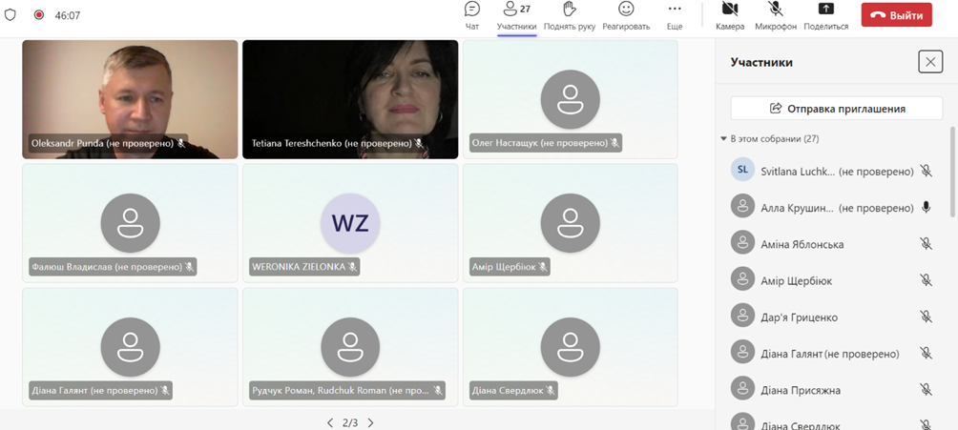Click muted mic icon on Oleksandr Punda tile

181,143
